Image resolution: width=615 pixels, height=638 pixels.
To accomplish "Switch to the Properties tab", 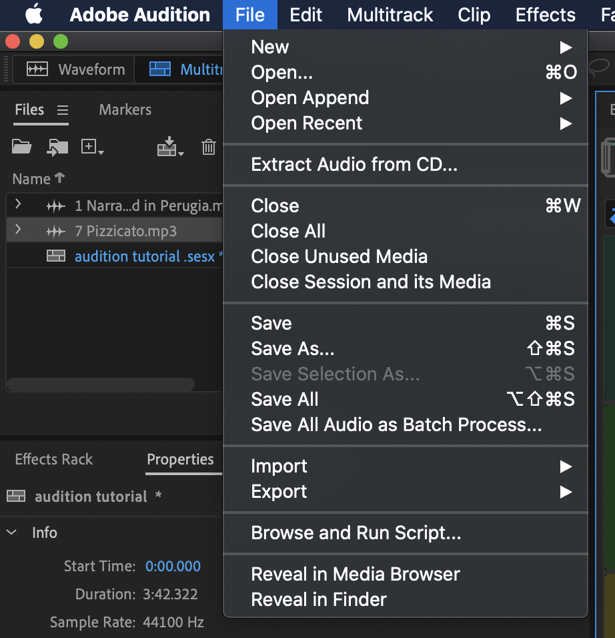I will coord(180,459).
